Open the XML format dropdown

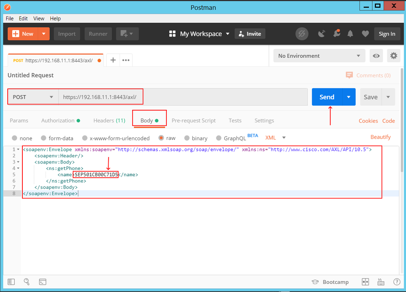[x=275, y=137]
